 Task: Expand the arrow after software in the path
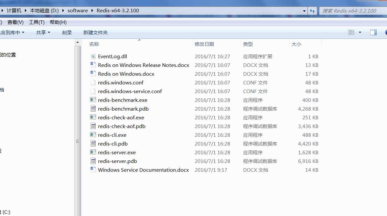point(92,11)
